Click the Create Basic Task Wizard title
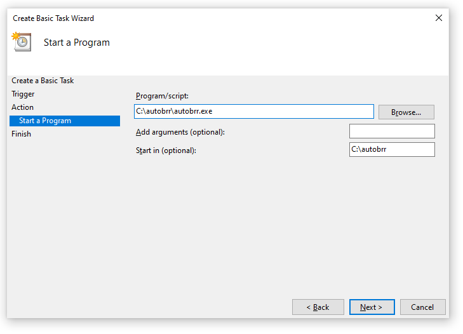The width and height of the screenshot is (463, 334). tap(53, 18)
